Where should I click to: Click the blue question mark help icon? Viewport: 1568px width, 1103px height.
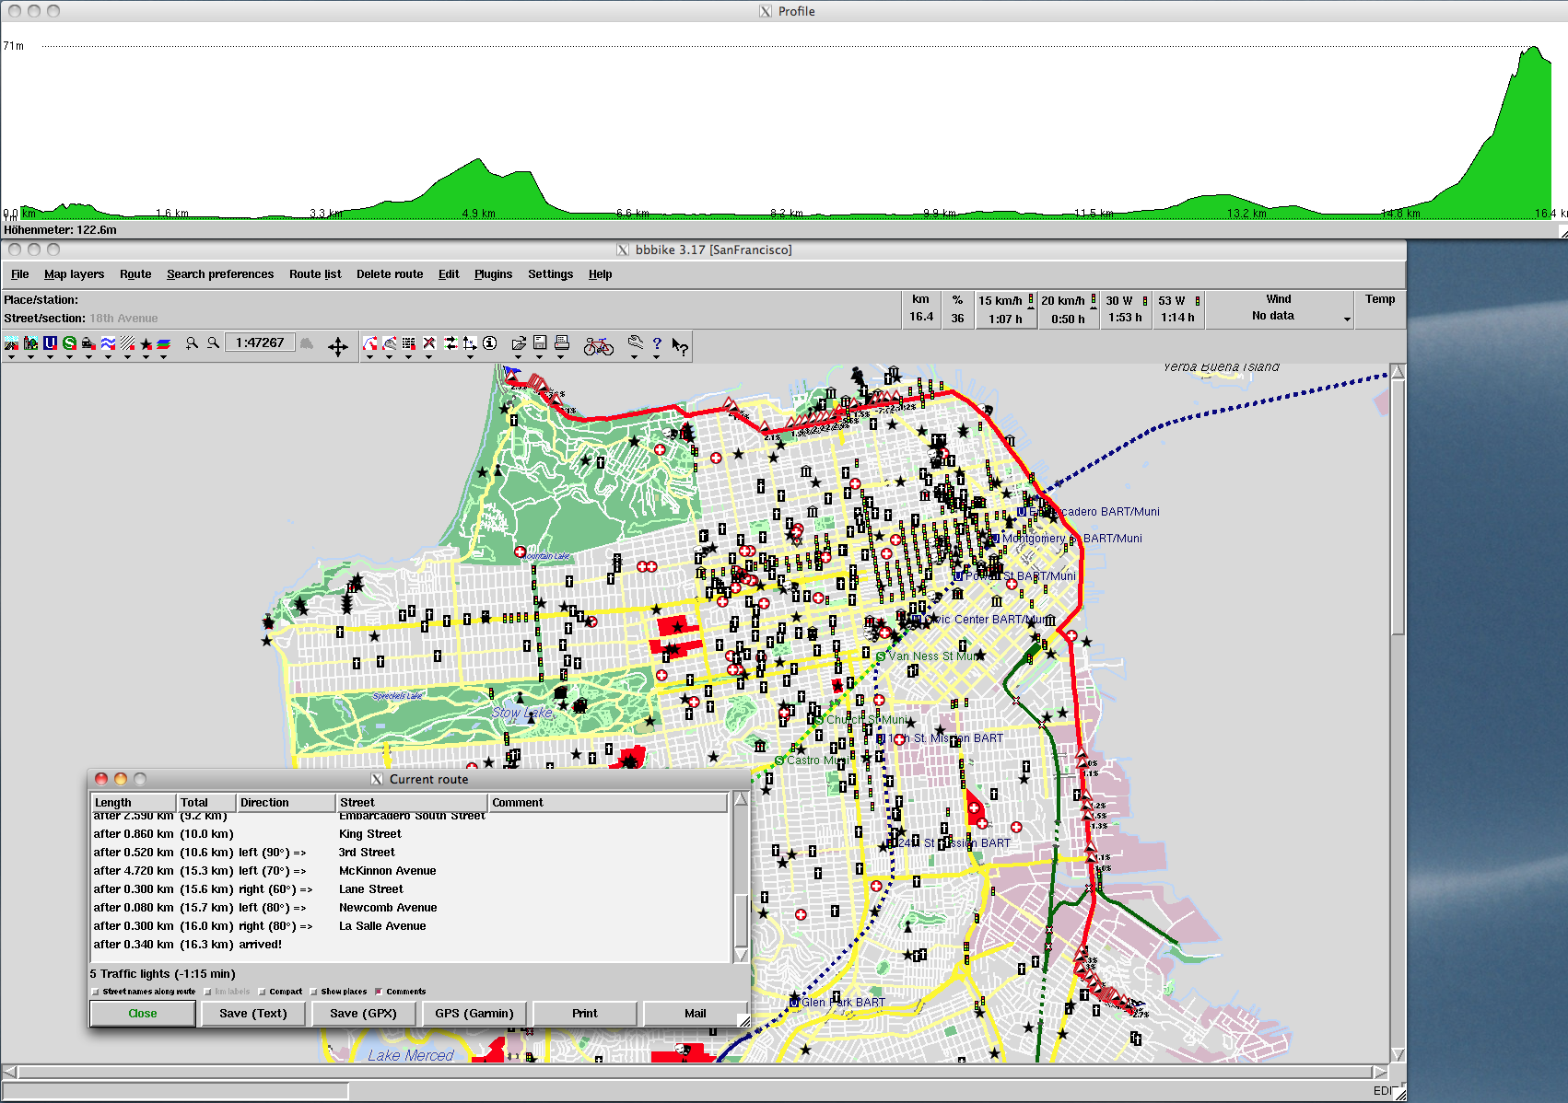pyautogui.click(x=657, y=343)
